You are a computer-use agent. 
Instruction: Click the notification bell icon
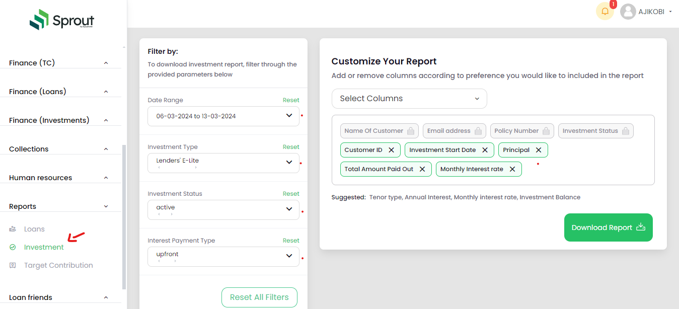pyautogui.click(x=605, y=12)
